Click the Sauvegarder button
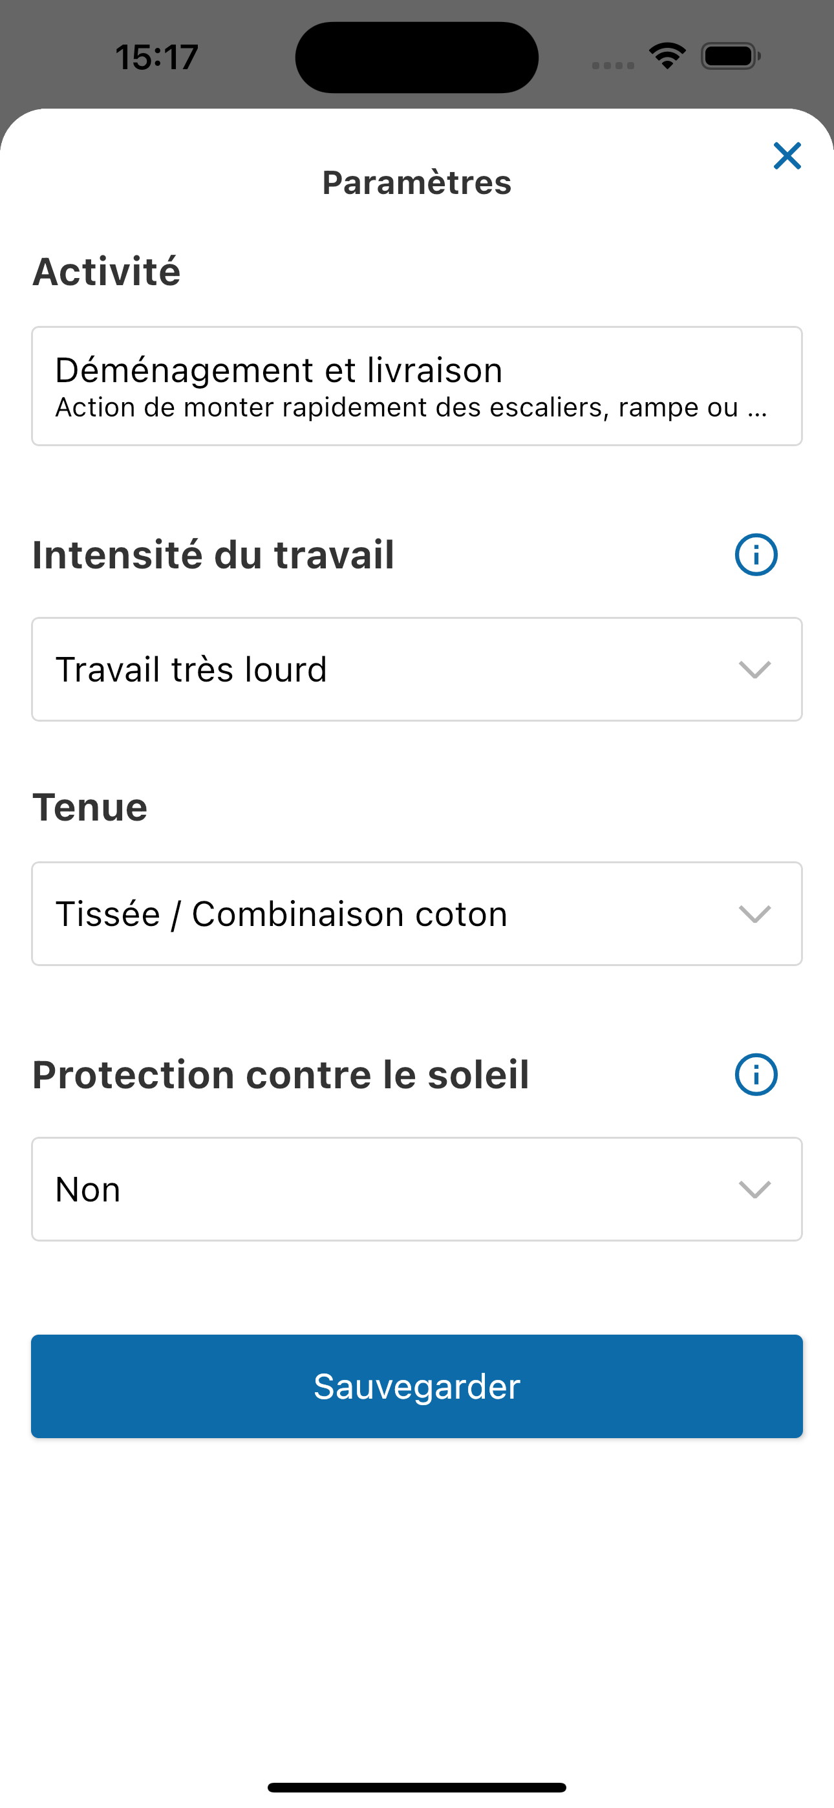834x1808 pixels. pyautogui.click(x=417, y=1386)
